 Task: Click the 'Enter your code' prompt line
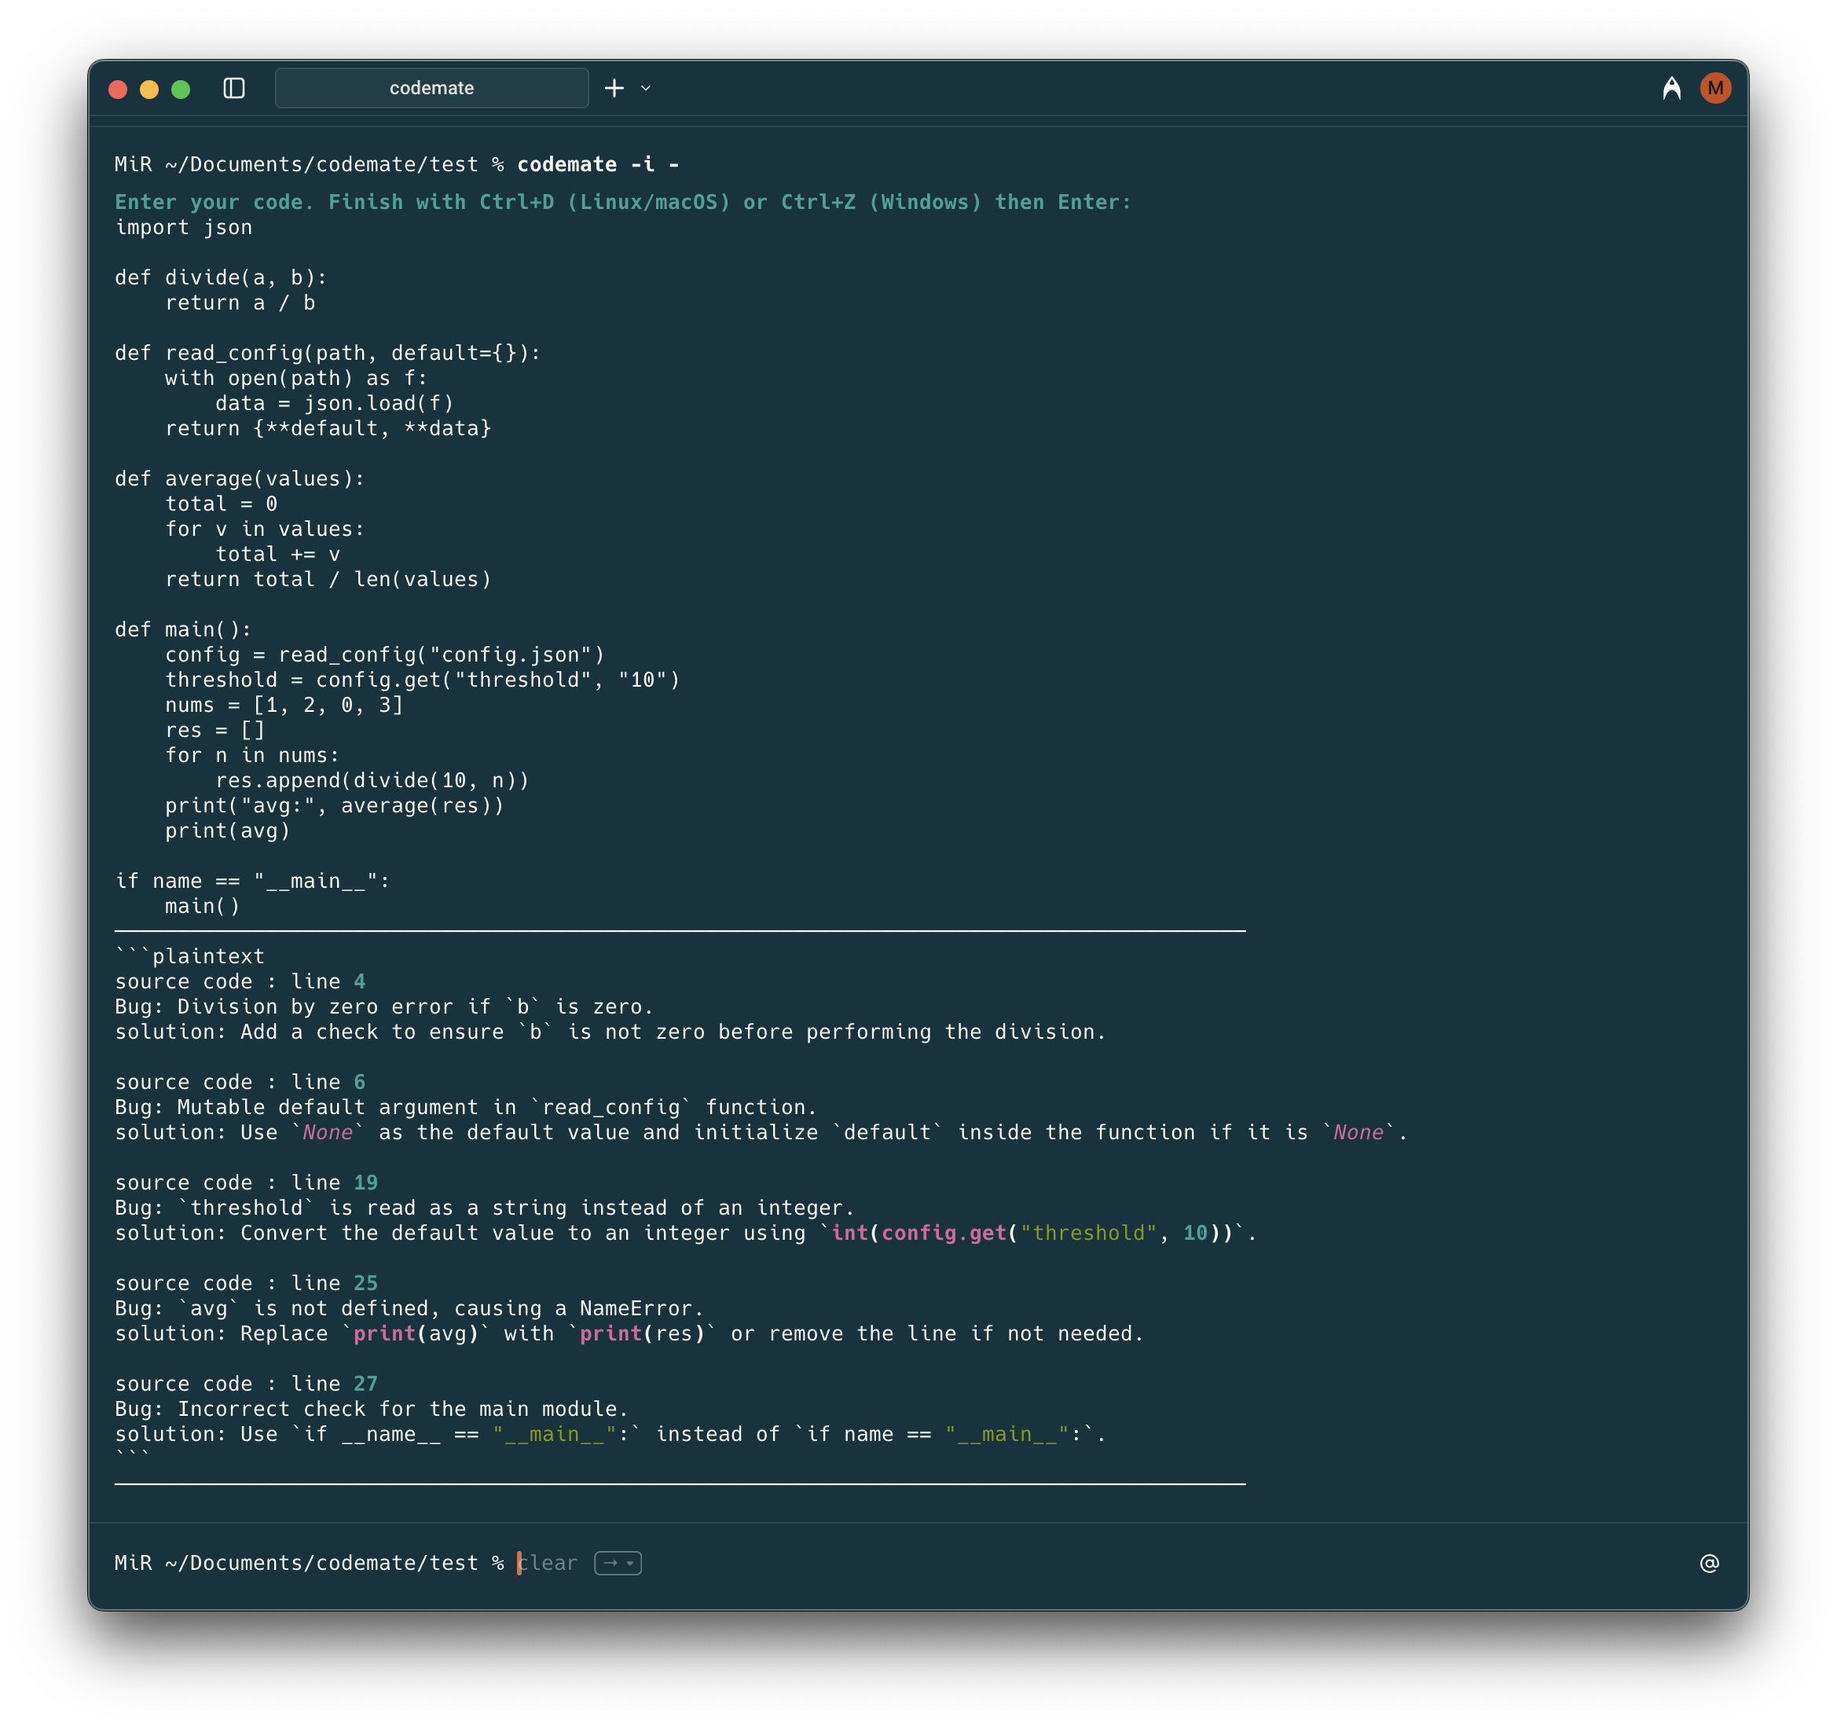click(621, 203)
